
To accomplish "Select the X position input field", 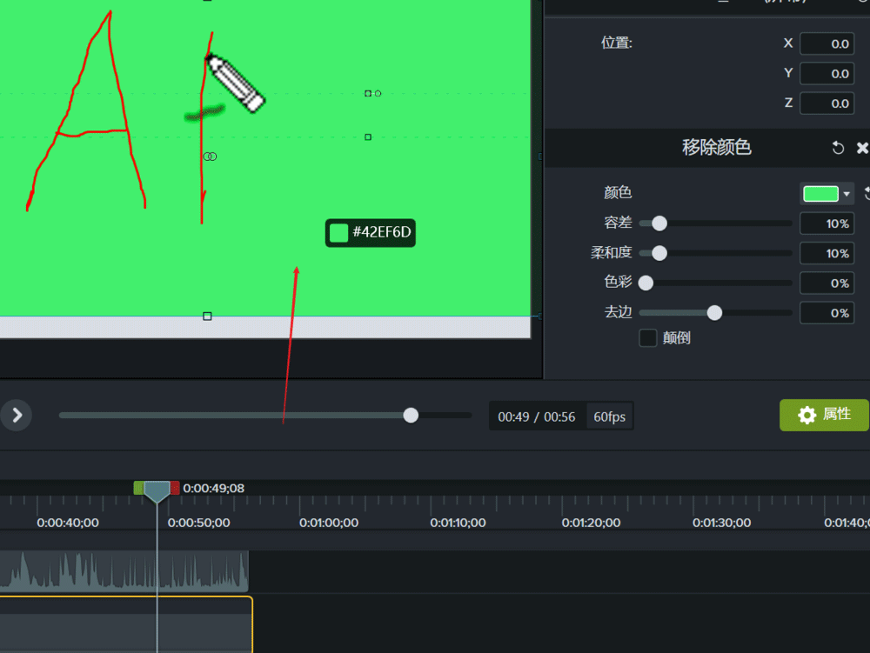I will coord(826,43).
